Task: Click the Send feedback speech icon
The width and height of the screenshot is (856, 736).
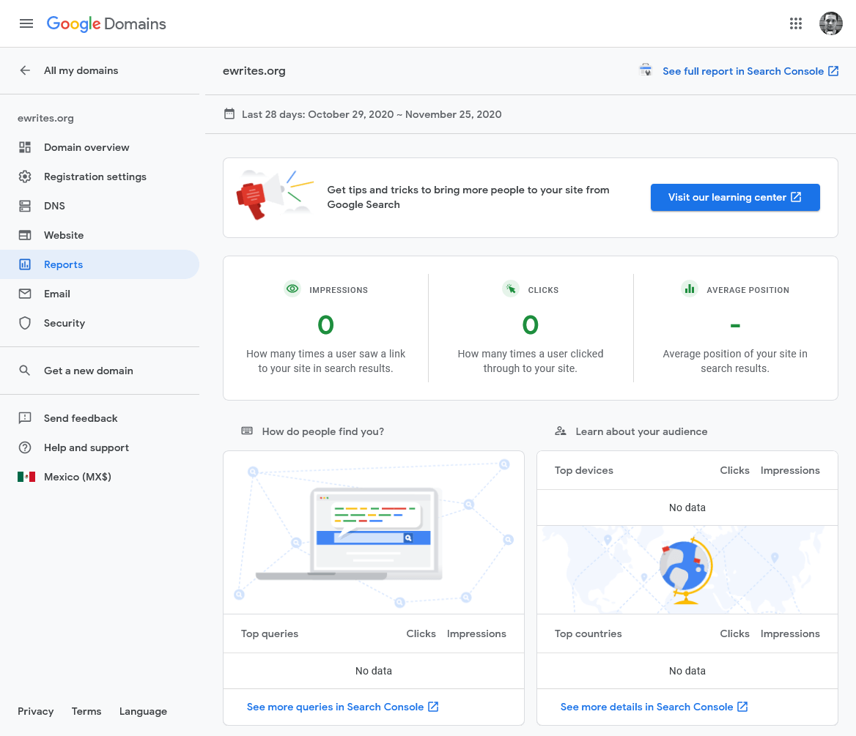Action: pos(25,418)
